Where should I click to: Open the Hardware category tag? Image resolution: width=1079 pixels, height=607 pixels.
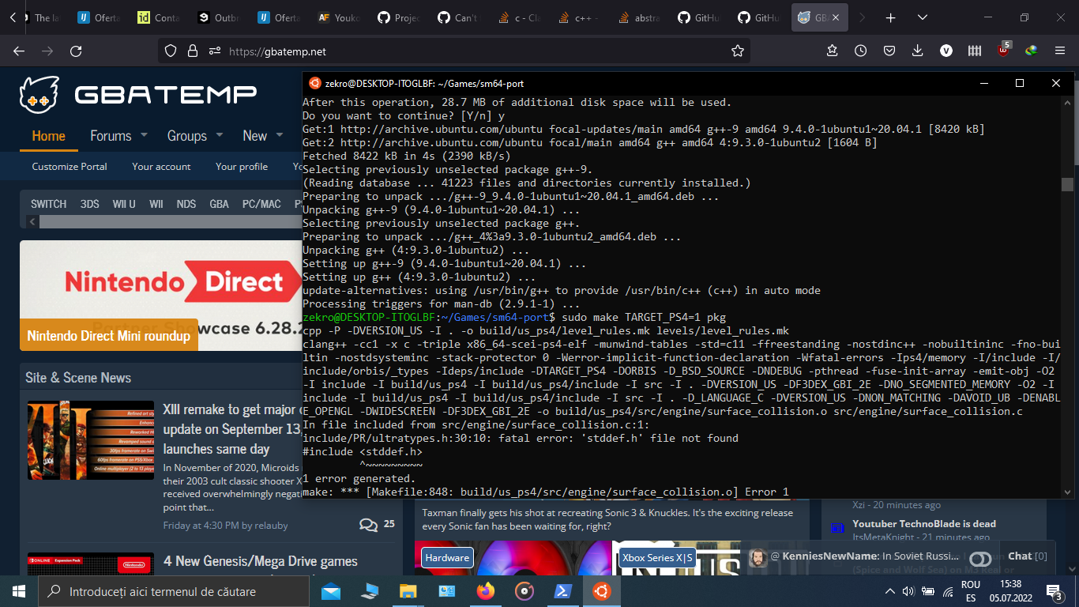click(447, 558)
